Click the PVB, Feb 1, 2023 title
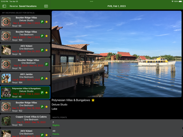183x137 pixels. tap(117, 6)
